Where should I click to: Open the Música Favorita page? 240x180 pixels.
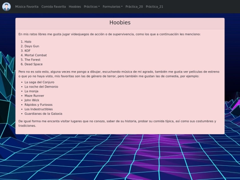coord(27,7)
